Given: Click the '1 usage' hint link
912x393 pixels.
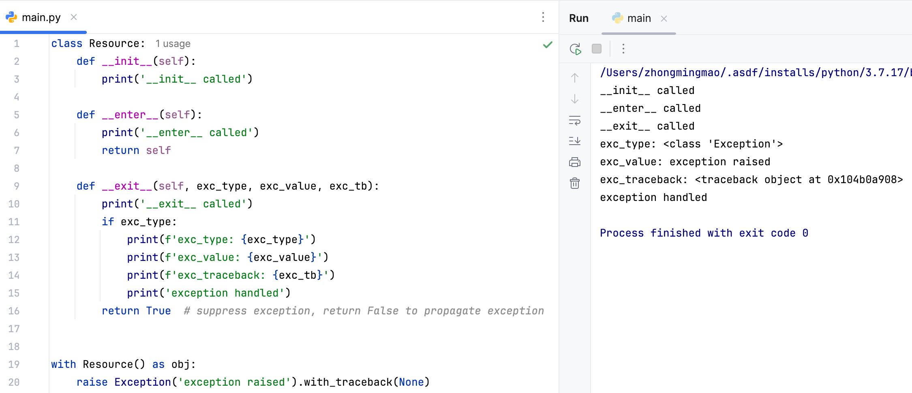Looking at the screenshot, I should coord(173,44).
